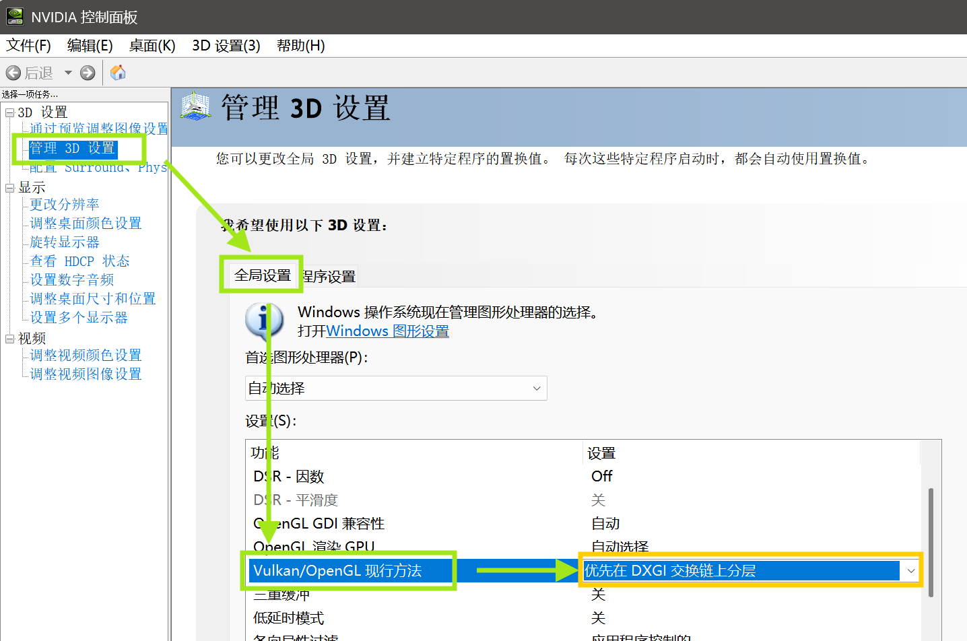Image resolution: width=967 pixels, height=641 pixels.
Task: Switch to the 程序设置 tab
Action: 328,277
